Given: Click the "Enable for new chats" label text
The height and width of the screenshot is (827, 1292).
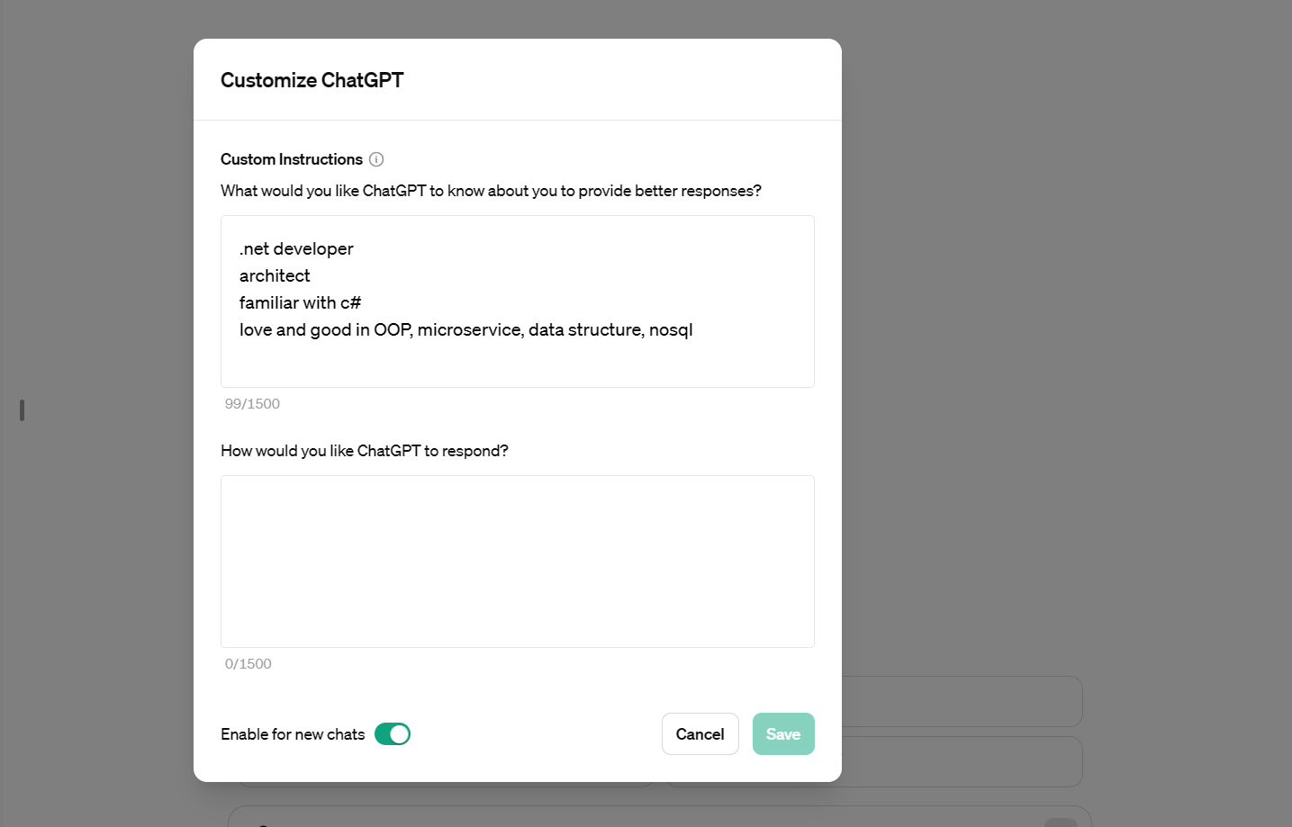Looking at the screenshot, I should pos(293,734).
